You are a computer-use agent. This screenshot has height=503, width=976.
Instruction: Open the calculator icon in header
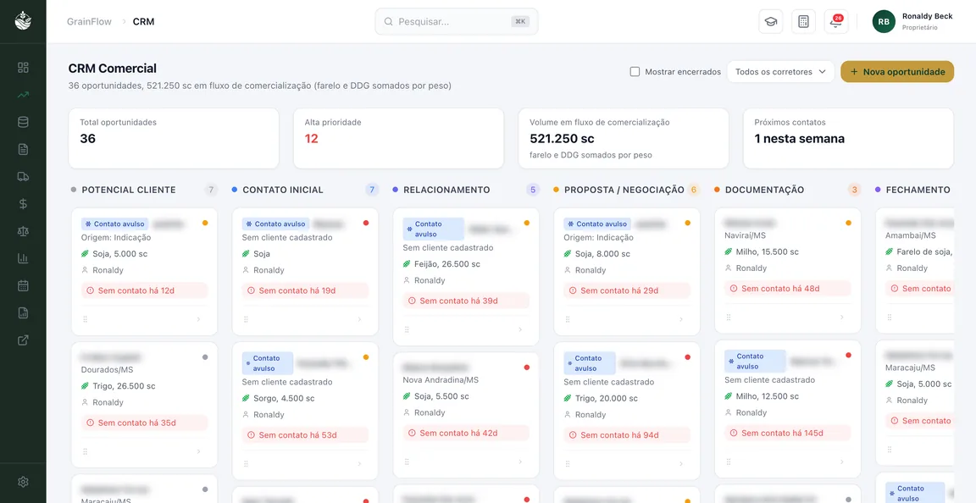coord(803,22)
